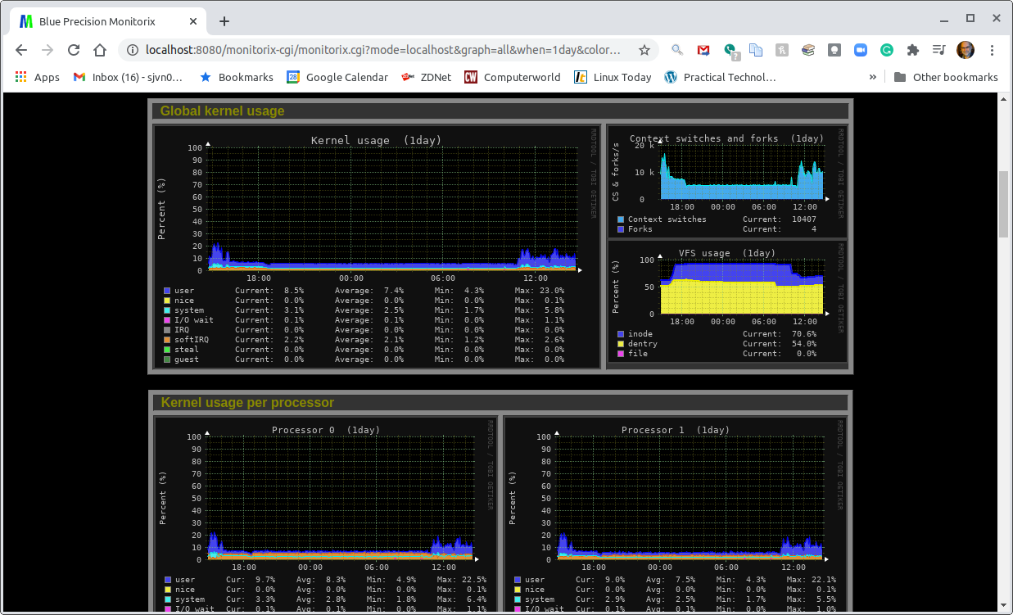Open a new browser tab
Image resolution: width=1013 pixels, height=615 pixels.
click(224, 20)
